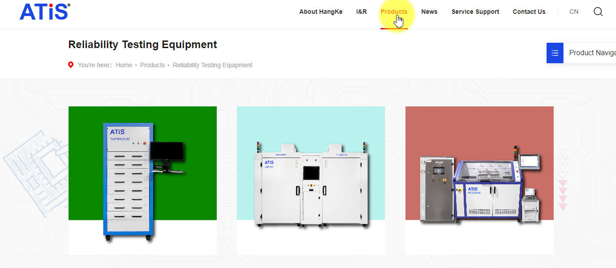Open the product with green background
Screen dimensions: 616x268
click(142, 180)
